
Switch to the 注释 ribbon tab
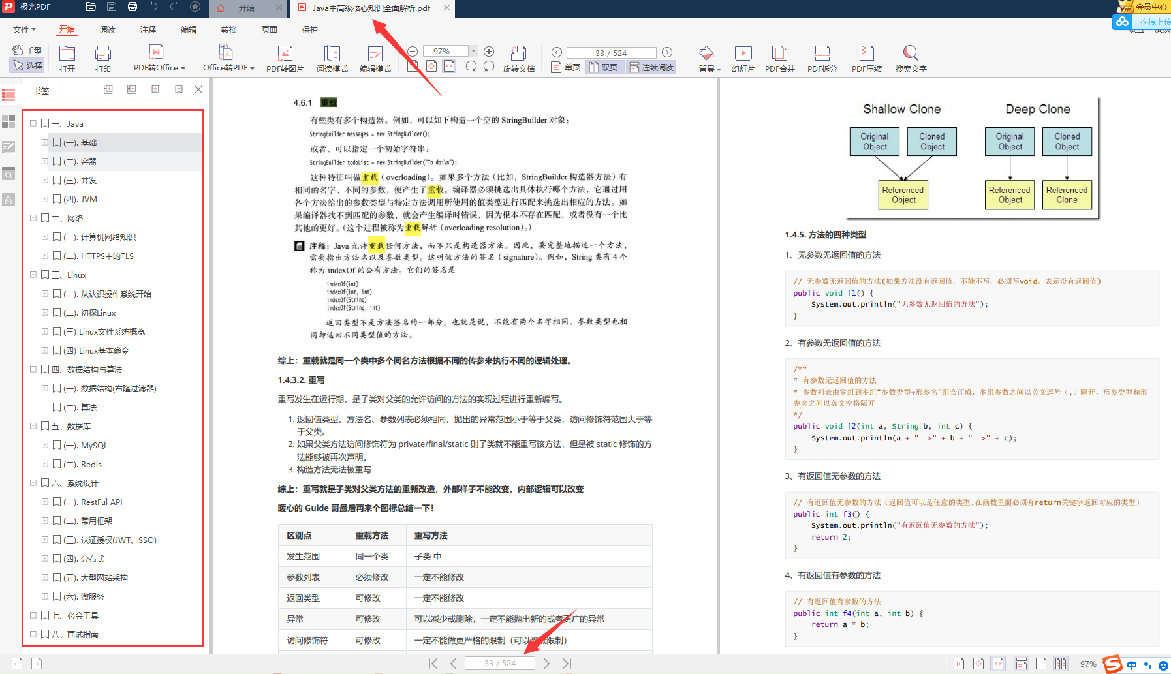tap(147, 29)
